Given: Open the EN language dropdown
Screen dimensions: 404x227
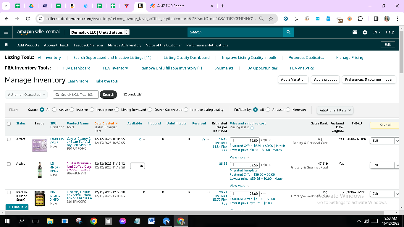Looking at the screenshot, I should tap(376, 32).
